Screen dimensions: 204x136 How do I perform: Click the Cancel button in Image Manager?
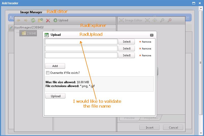tap(173, 127)
